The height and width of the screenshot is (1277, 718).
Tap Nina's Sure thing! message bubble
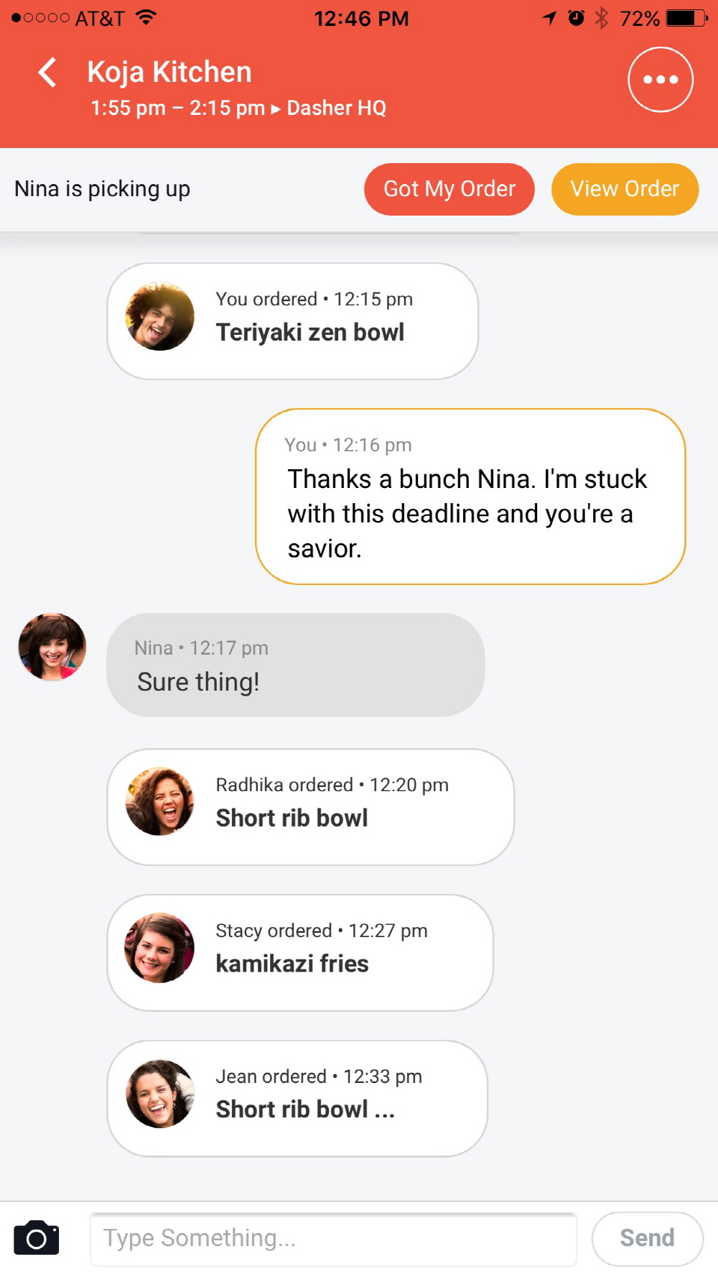coord(295,665)
